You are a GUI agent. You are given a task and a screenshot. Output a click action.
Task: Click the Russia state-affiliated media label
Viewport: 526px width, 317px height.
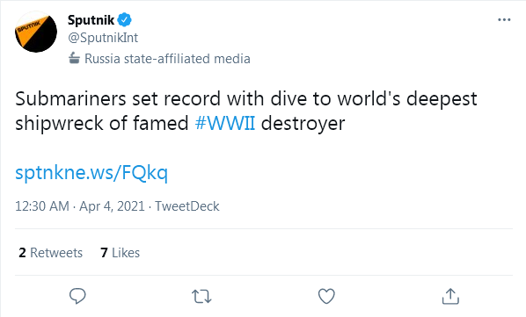point(167,59)
